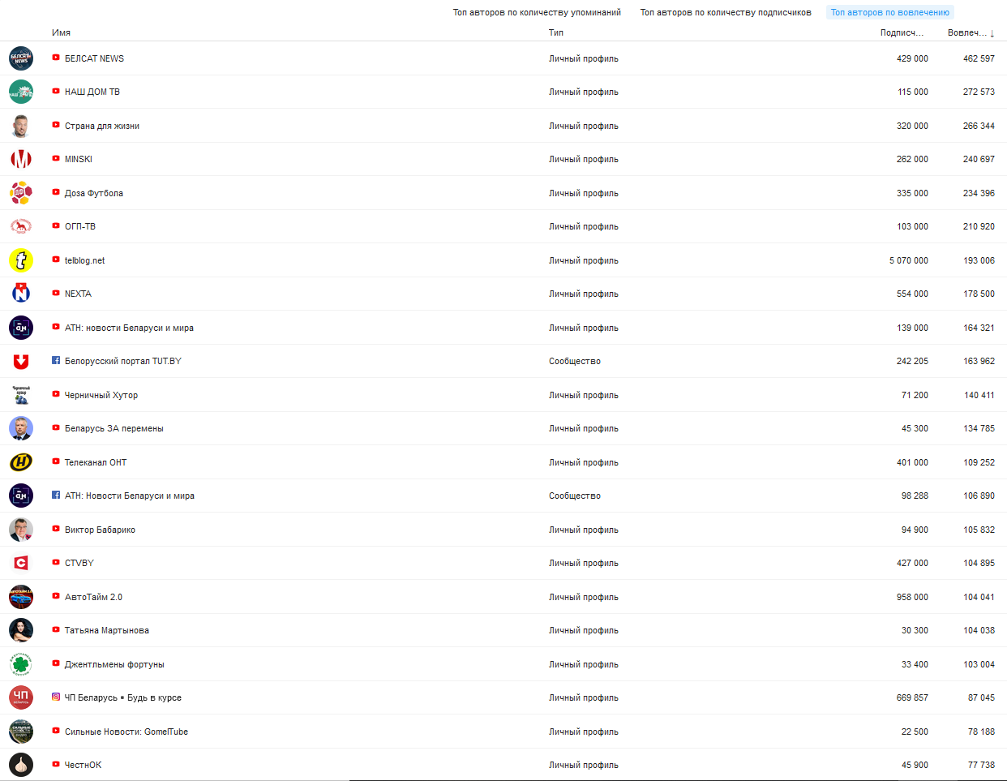Image resolution: width=1007 pixels, height=781 pixels.
Task: Click the БЕЛСАТ NEWS channel avatar
Action: click(x=21, y=58)
